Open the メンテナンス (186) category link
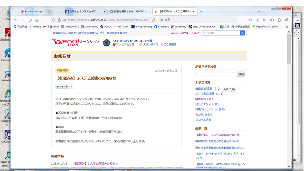The width and height of the screenshot is (304, 171). click(x=207, y=104)
